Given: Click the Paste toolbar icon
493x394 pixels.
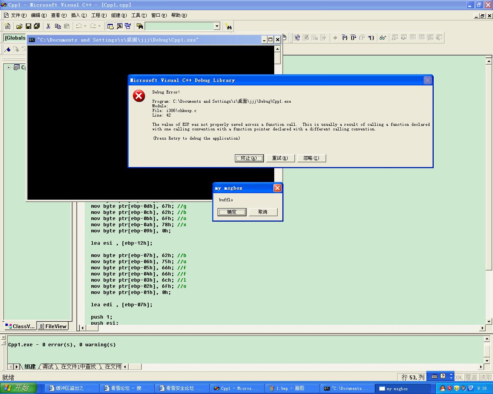Looking at the screenshot, I should (67, 26).
